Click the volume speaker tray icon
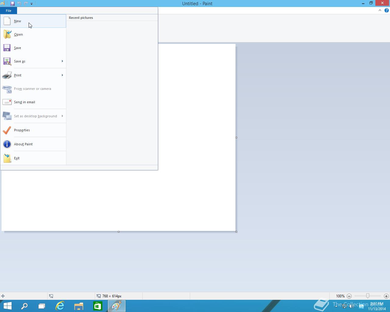 point(351,306)
